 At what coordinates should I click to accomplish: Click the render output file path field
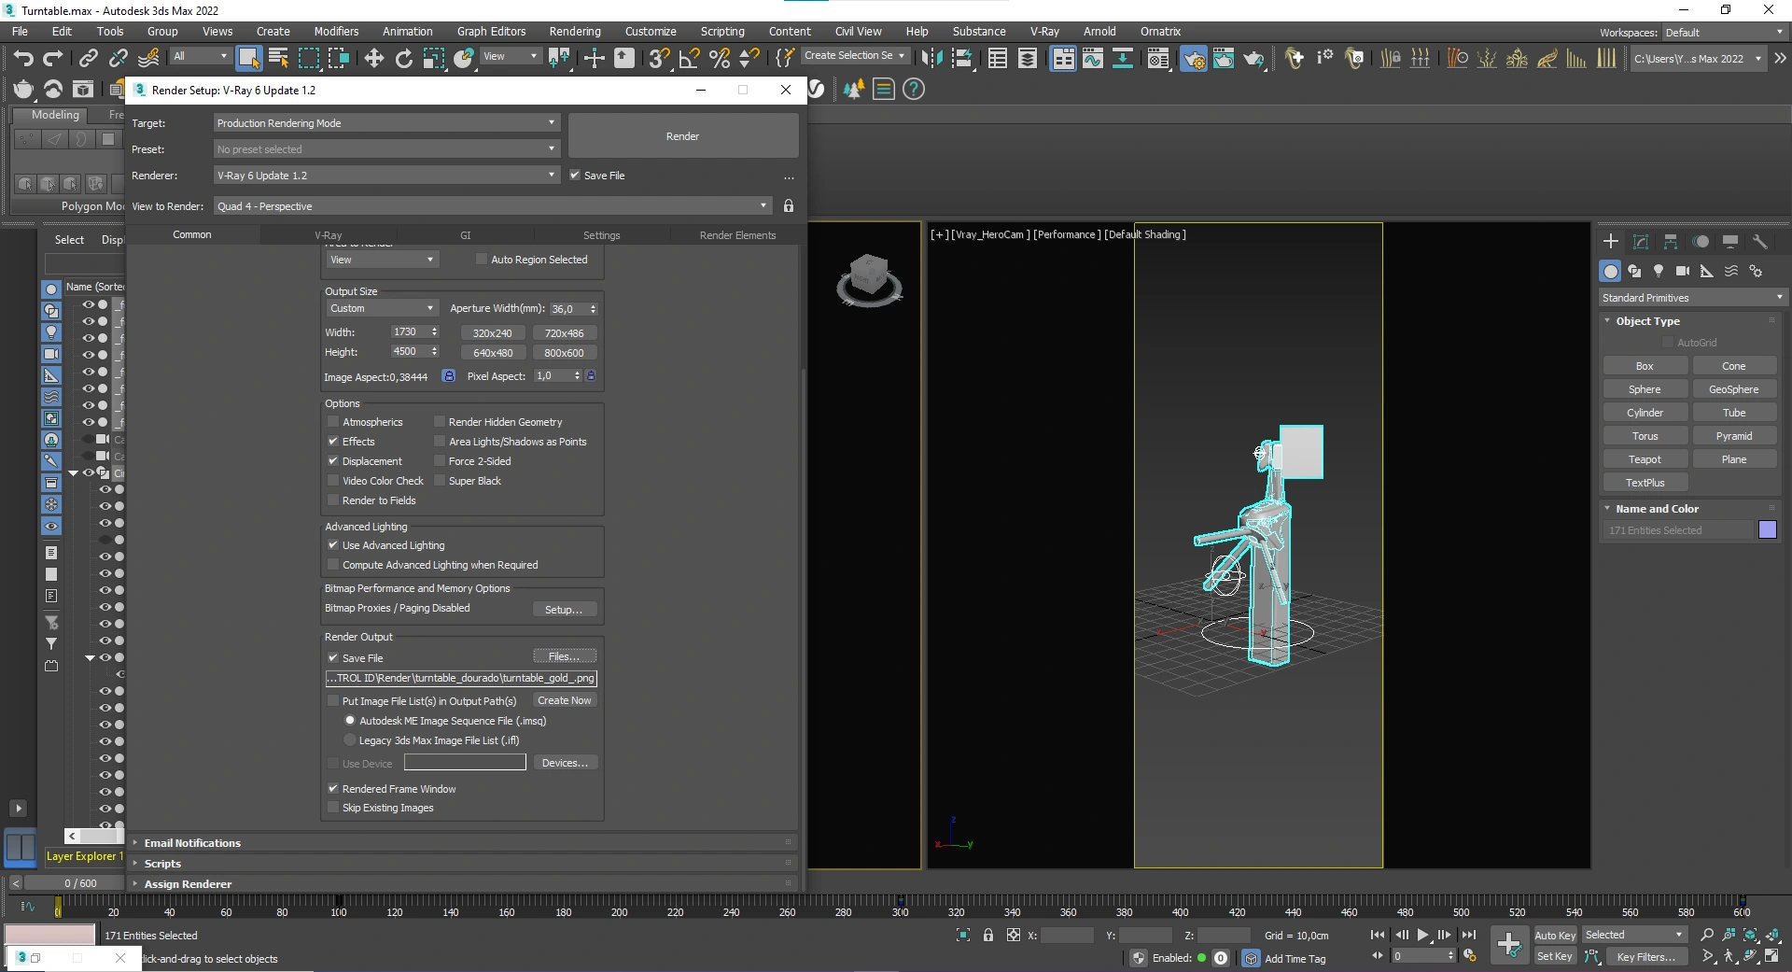point(461,679)
